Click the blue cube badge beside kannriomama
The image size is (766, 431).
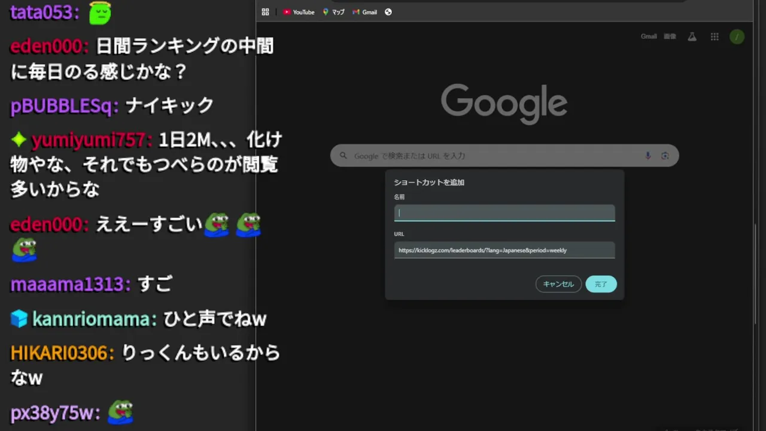(19, 319)
